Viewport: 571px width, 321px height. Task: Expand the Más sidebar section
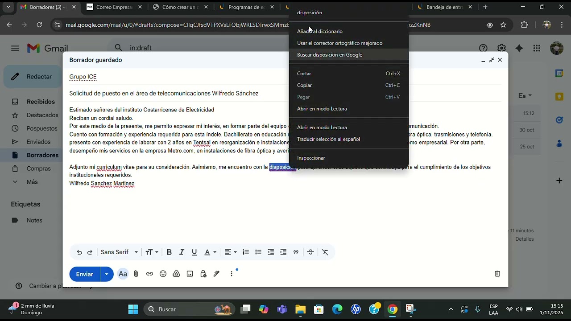point(31,182)
